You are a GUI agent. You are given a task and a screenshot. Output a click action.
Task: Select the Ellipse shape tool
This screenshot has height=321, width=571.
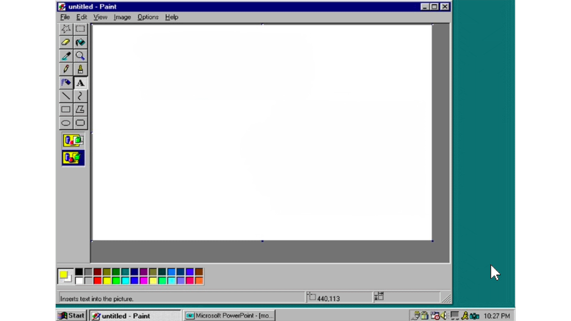pyautogui.click(x=66, y=123)
